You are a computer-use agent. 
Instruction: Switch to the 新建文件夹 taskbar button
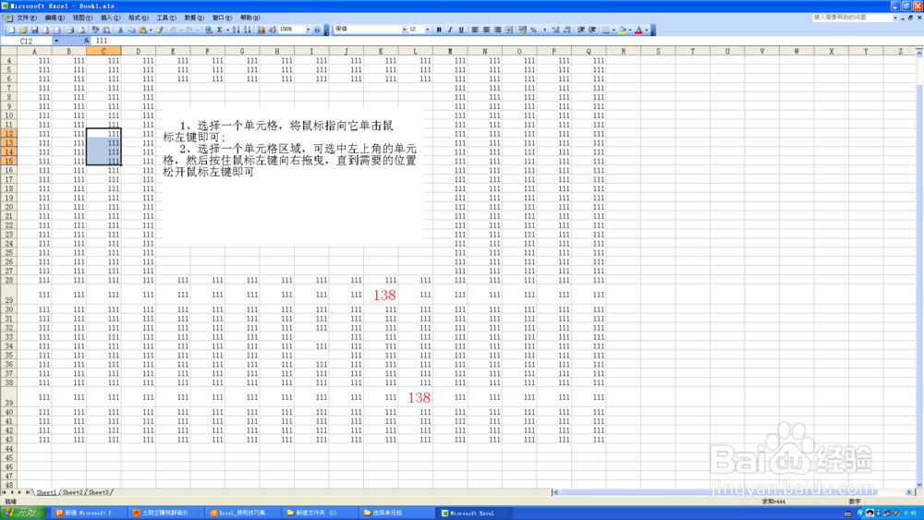[319, 513]
